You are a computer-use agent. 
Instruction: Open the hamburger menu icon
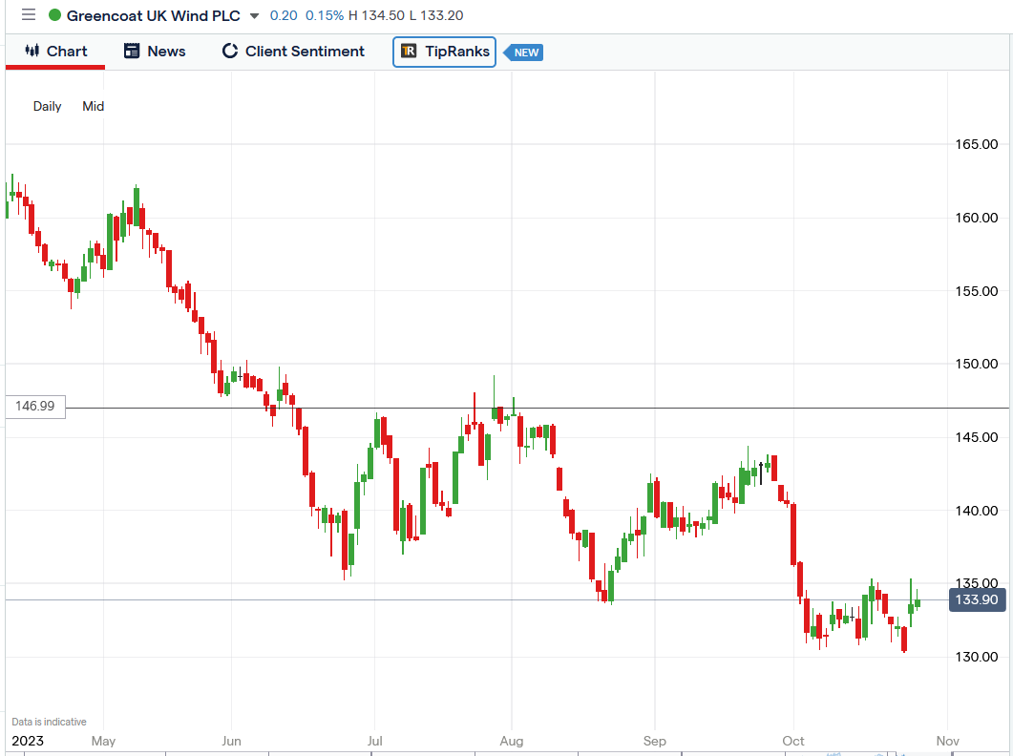[x=29, y=14]
